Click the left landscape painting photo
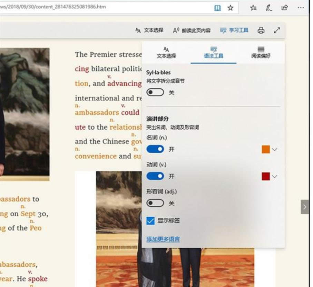 [x=25, y=114]
